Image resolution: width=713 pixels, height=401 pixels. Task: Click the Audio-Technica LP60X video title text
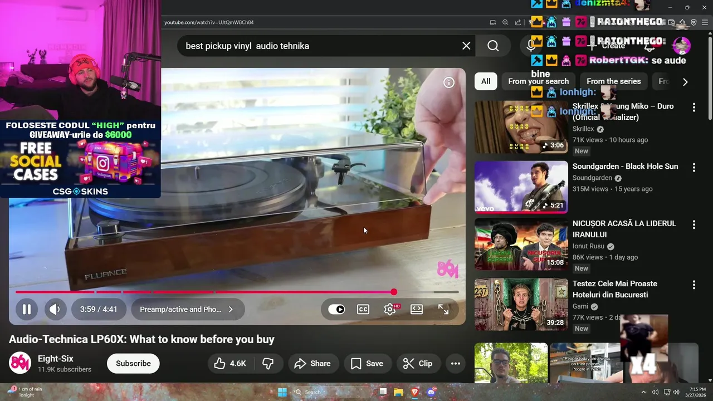tap(141, 339)
